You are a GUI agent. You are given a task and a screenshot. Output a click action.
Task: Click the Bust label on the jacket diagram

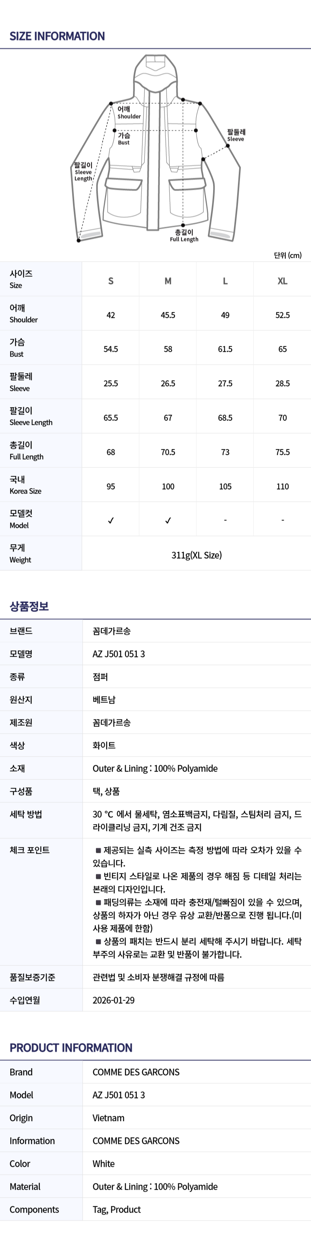(124, 139)
